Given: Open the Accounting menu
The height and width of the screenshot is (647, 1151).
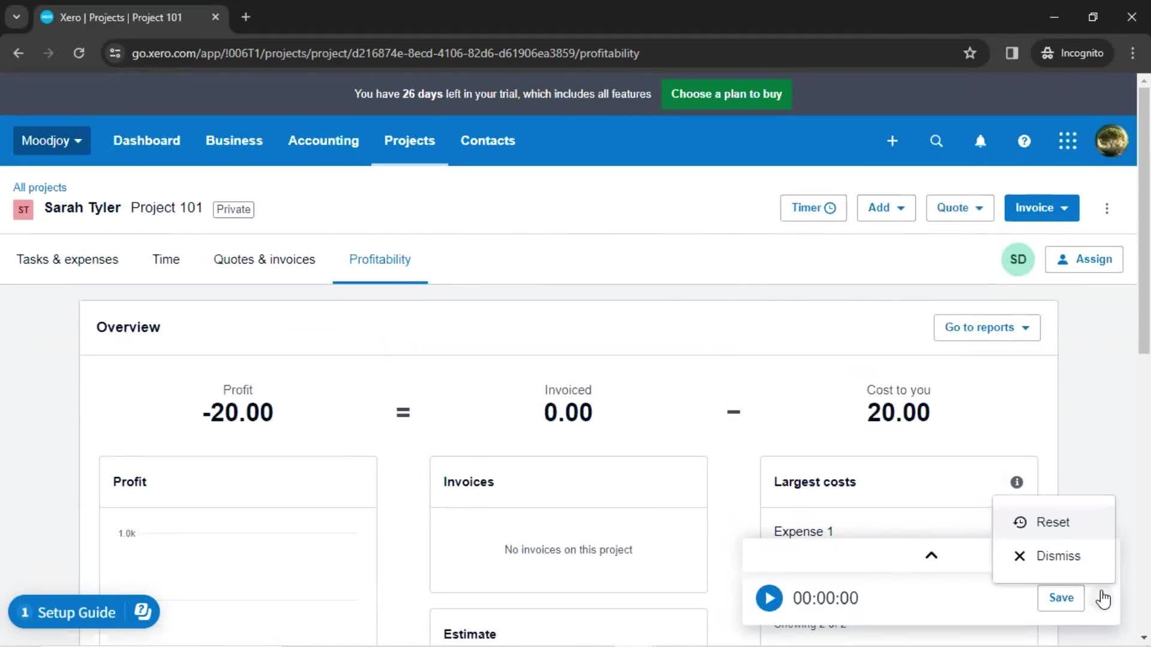Looking at the screenshot, I should point(323,141).
